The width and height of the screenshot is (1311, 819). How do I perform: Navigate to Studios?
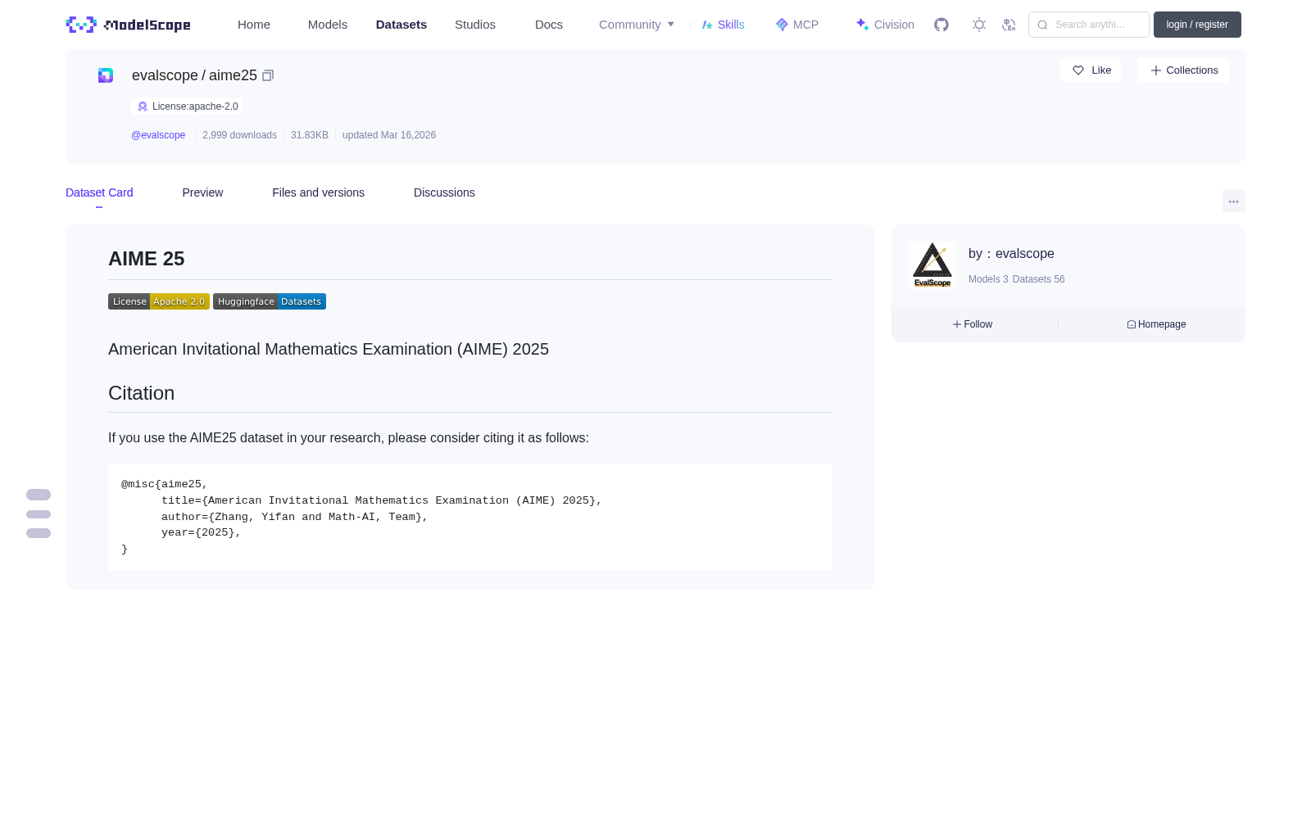[x=475, y=25]
